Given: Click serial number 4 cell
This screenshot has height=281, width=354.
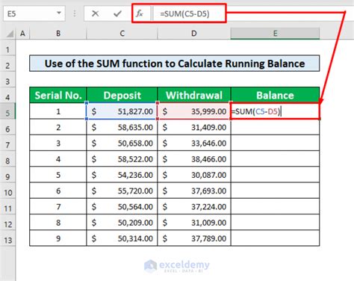Looking at the screenshot, I should 58,159.
